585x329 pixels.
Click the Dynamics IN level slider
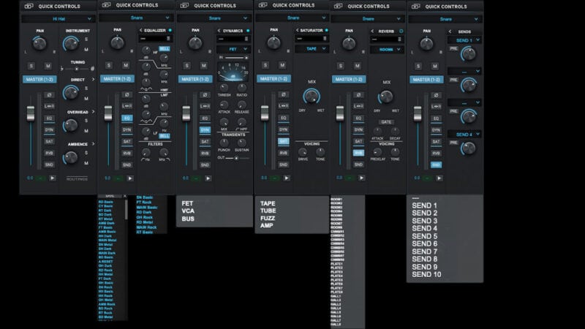pyautogui.click(x=236, y=58)
